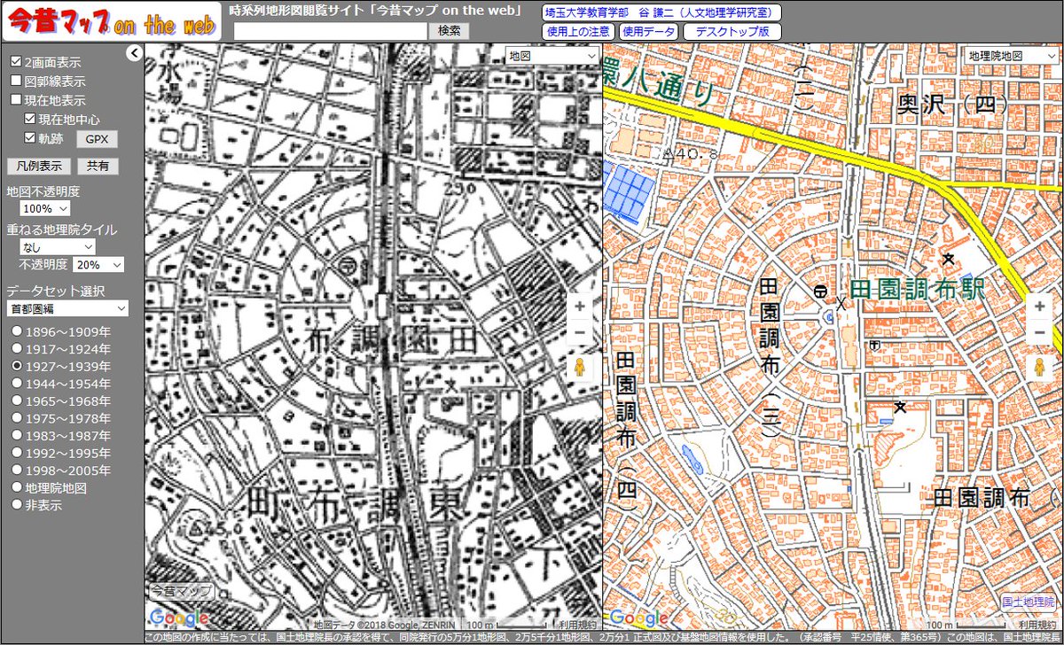
Task: Click the Google logo on the left map
Action: 178,618
